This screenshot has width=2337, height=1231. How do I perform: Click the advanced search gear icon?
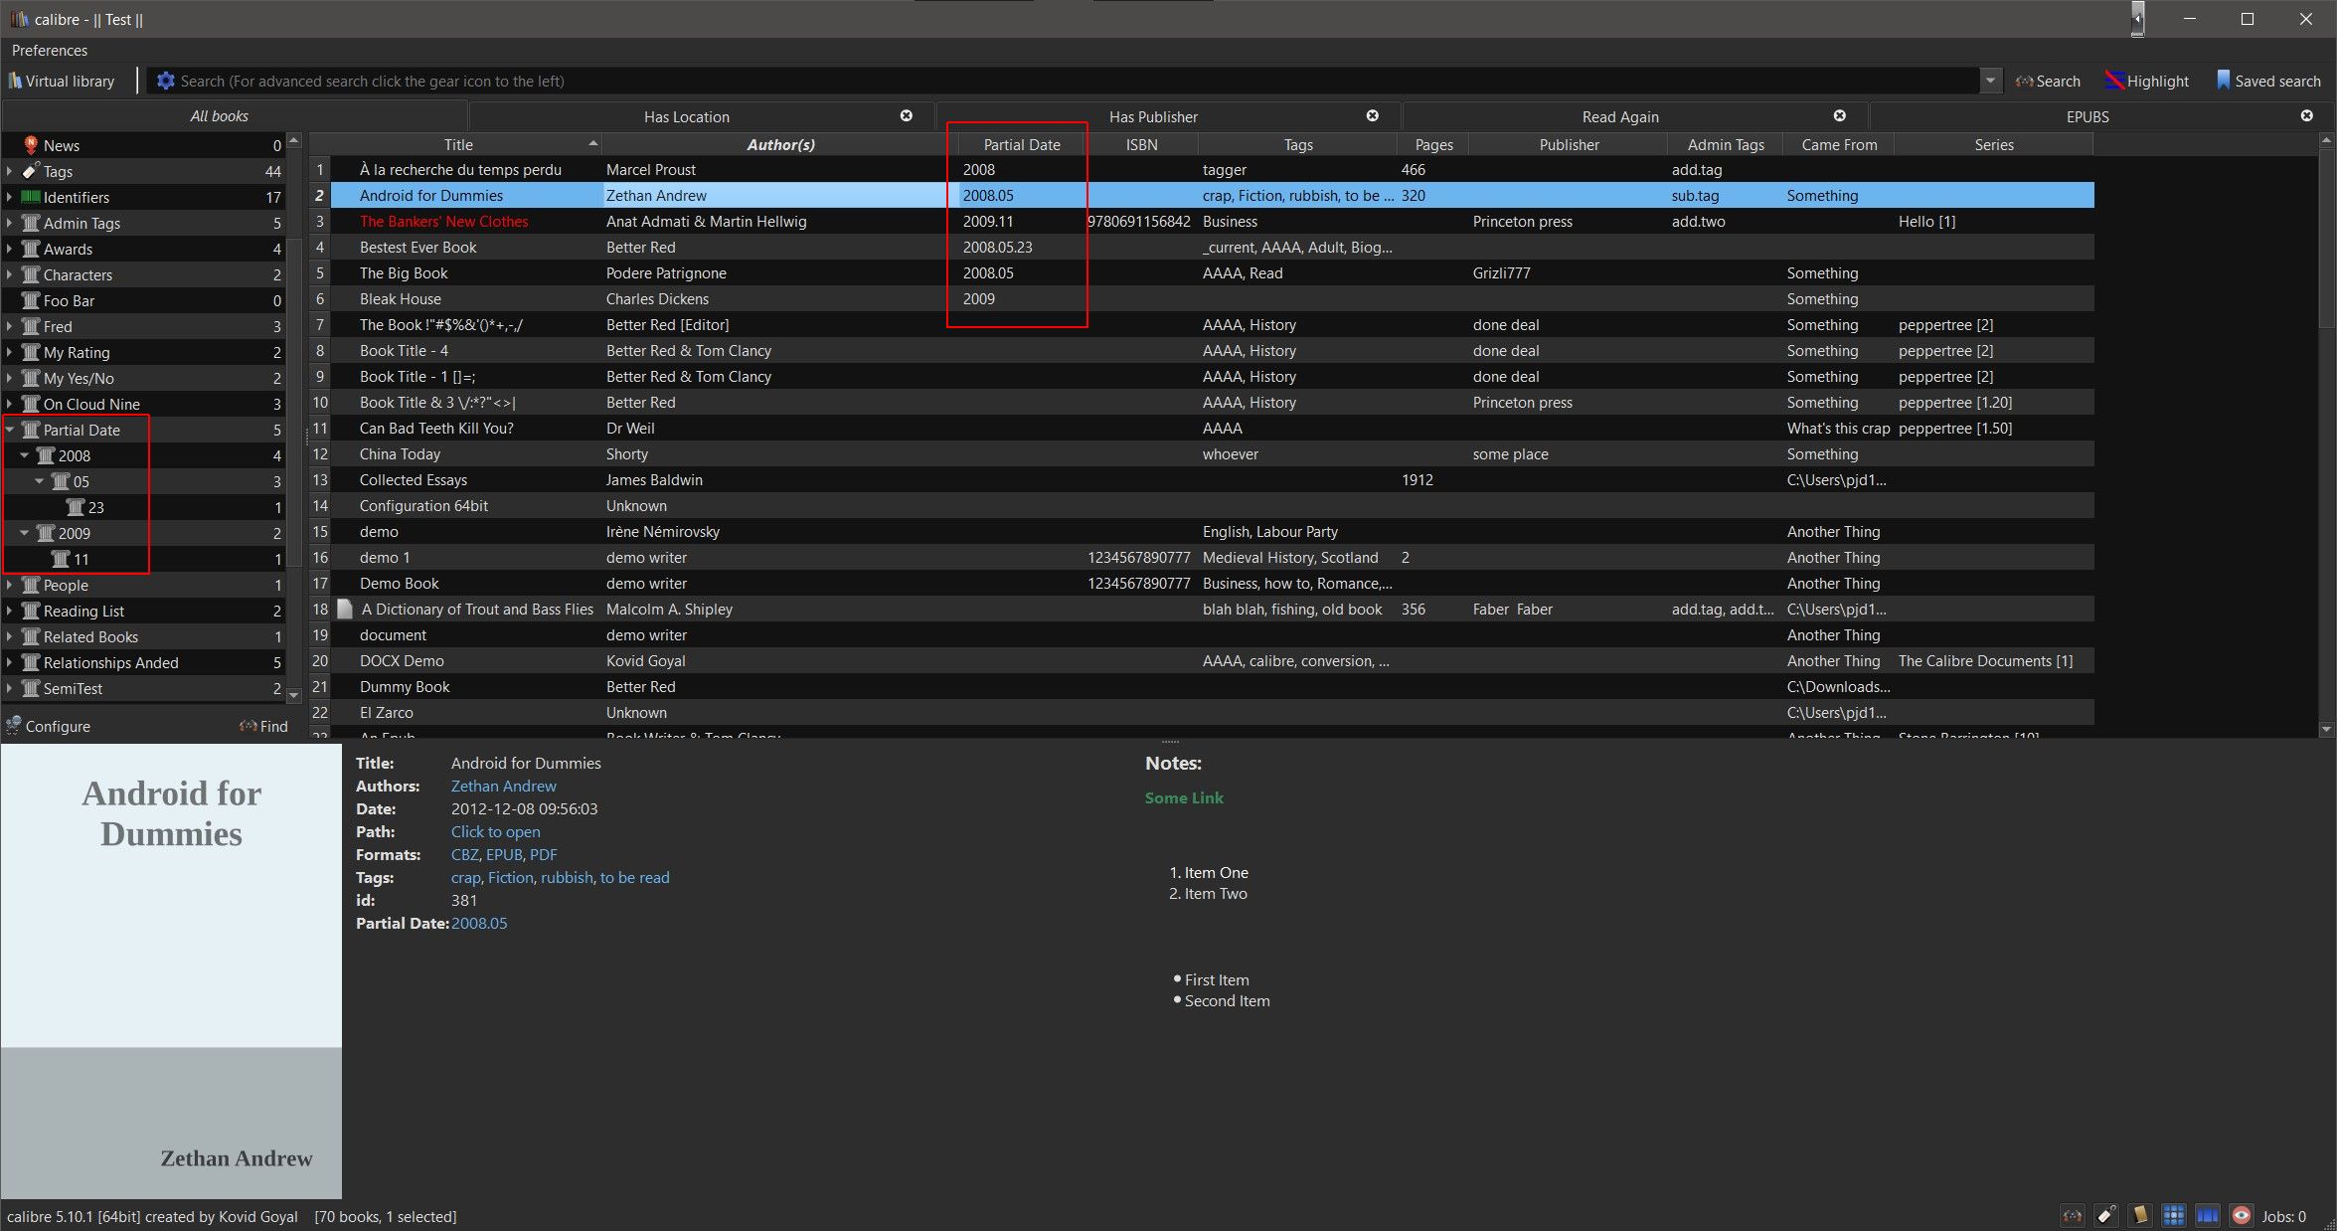pyautogui.click(x=165, y=81)
